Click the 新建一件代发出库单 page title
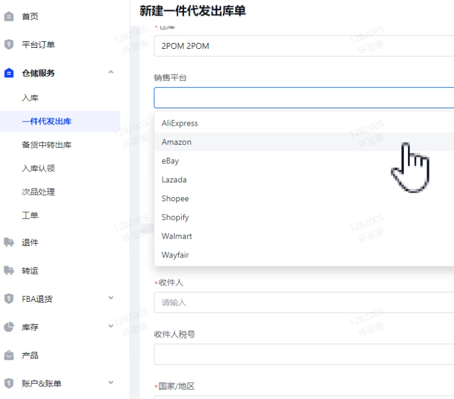 [193, 10]
